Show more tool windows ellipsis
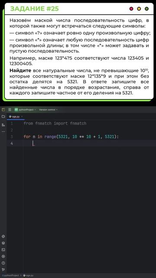Screen dimensions: 156x278 coord(3,132)
